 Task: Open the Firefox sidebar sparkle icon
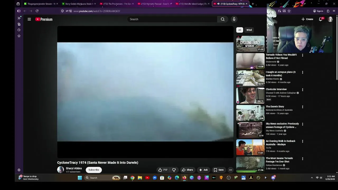point(19,18)
